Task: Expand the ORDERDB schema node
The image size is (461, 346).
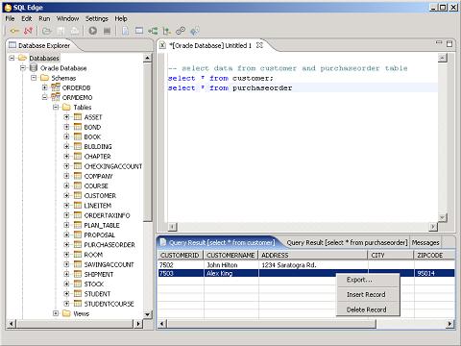Action: [x=45, y=87]
